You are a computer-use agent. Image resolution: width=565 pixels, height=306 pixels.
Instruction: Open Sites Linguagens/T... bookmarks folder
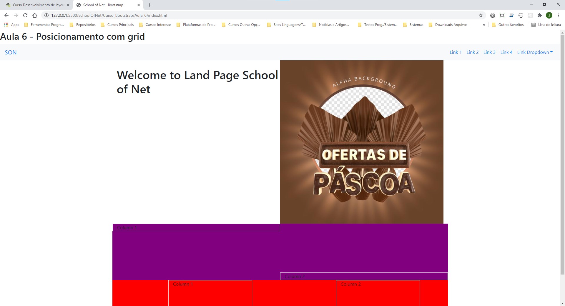286,25
